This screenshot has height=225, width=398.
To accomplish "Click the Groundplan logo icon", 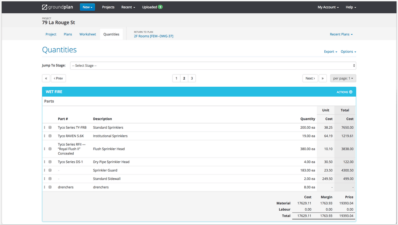I will (x=45, y=7).
